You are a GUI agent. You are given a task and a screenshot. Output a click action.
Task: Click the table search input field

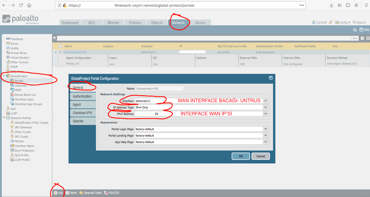point(202,38)
